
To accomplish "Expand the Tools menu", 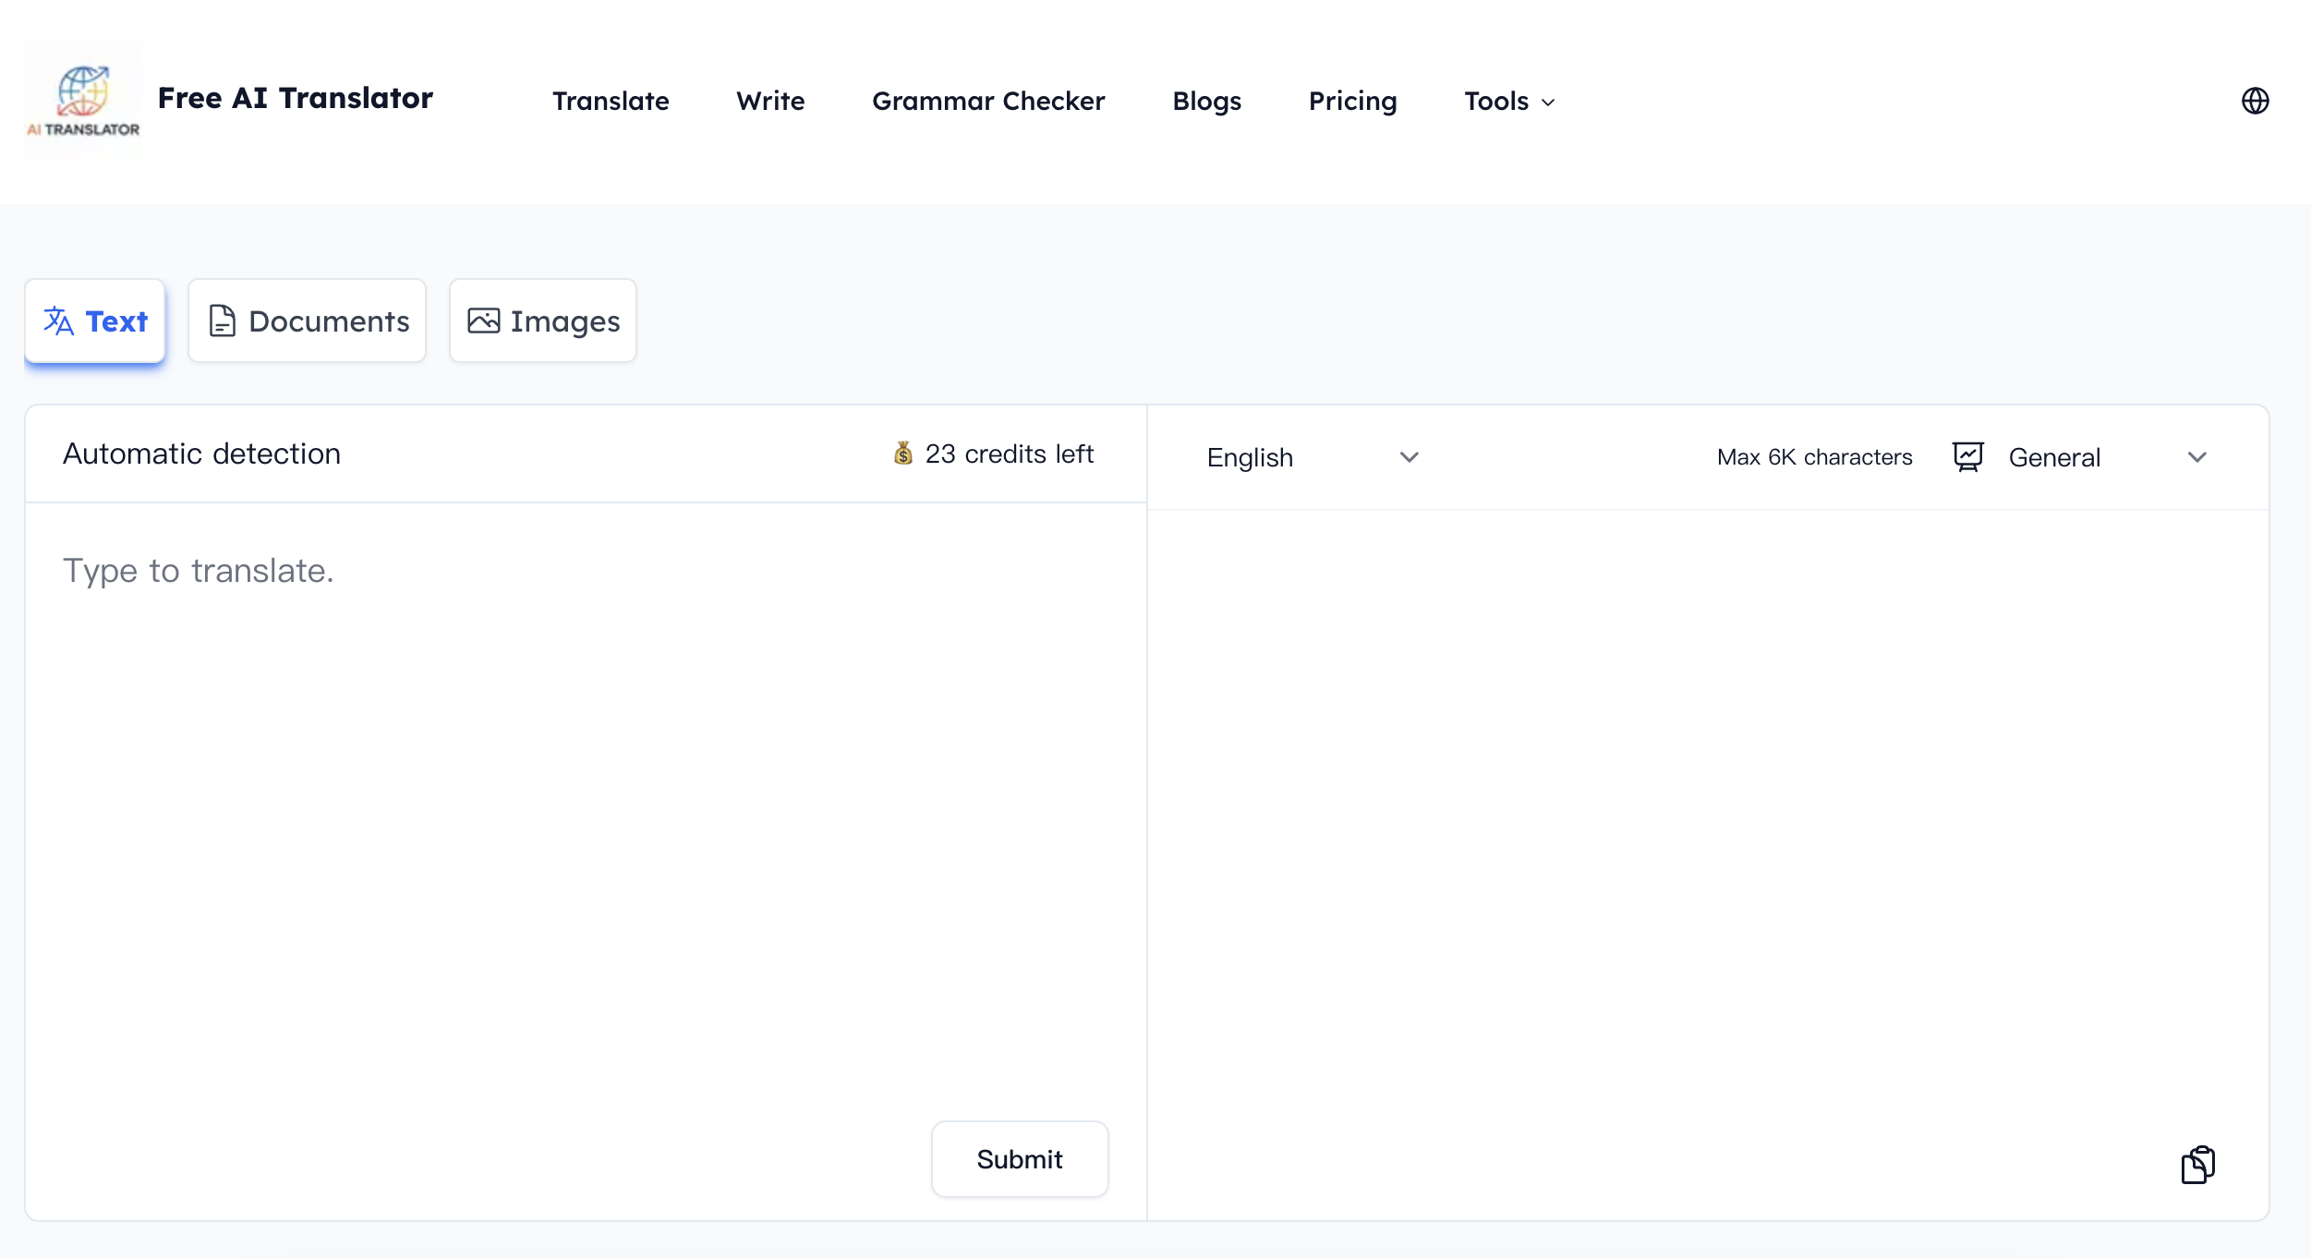I will [1508, 101].
